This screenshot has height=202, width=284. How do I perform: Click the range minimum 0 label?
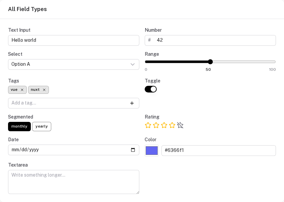[x=146, y=69]
